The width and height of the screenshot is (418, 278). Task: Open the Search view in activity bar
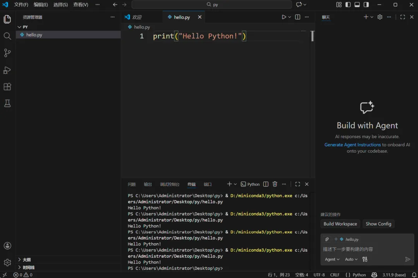[7, 36]
